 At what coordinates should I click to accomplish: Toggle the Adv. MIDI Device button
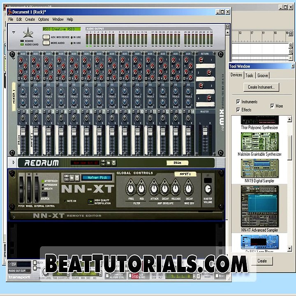tap(46, 37)
